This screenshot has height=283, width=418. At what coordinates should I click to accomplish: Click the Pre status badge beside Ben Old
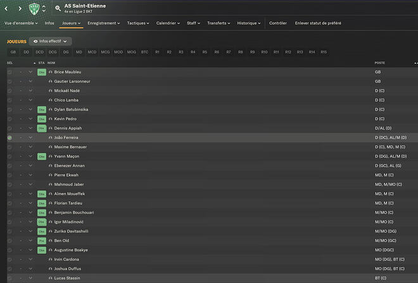[x=42, y=241]
